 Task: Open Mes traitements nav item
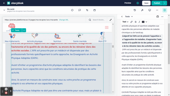coord(12,38)
